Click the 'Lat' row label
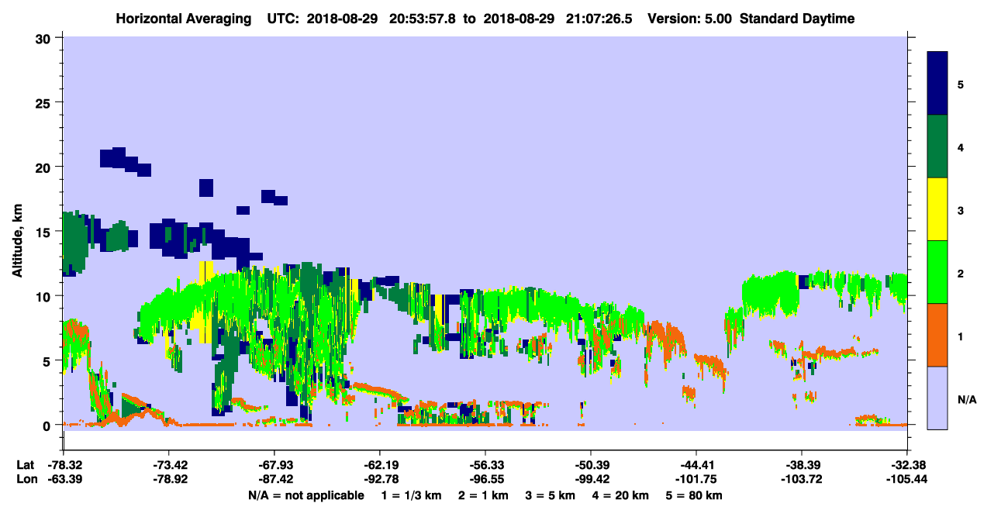The width and height of the screenshot is (1008, 517). [26, 465]
